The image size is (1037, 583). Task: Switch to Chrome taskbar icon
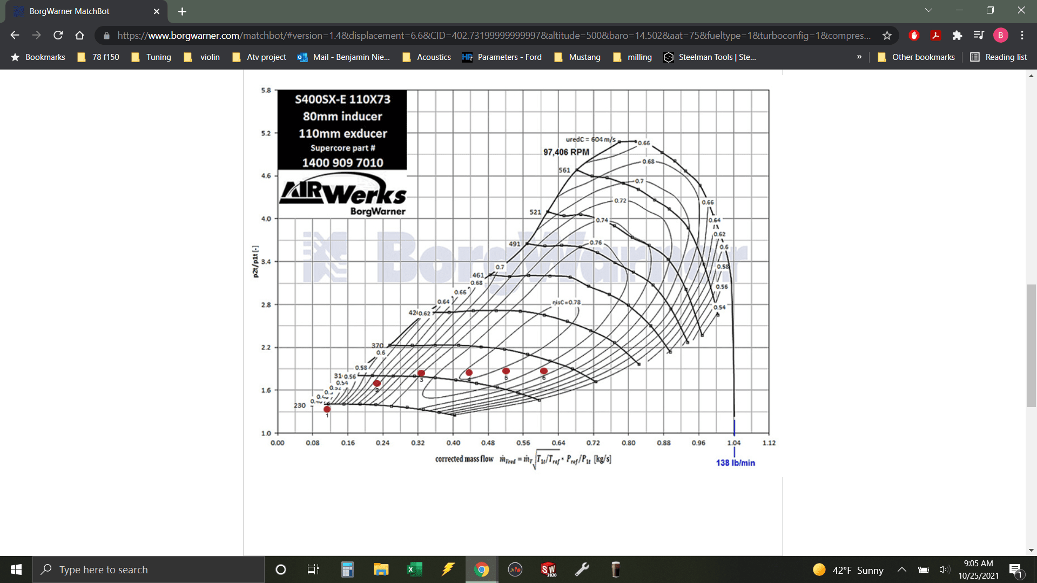481,570
